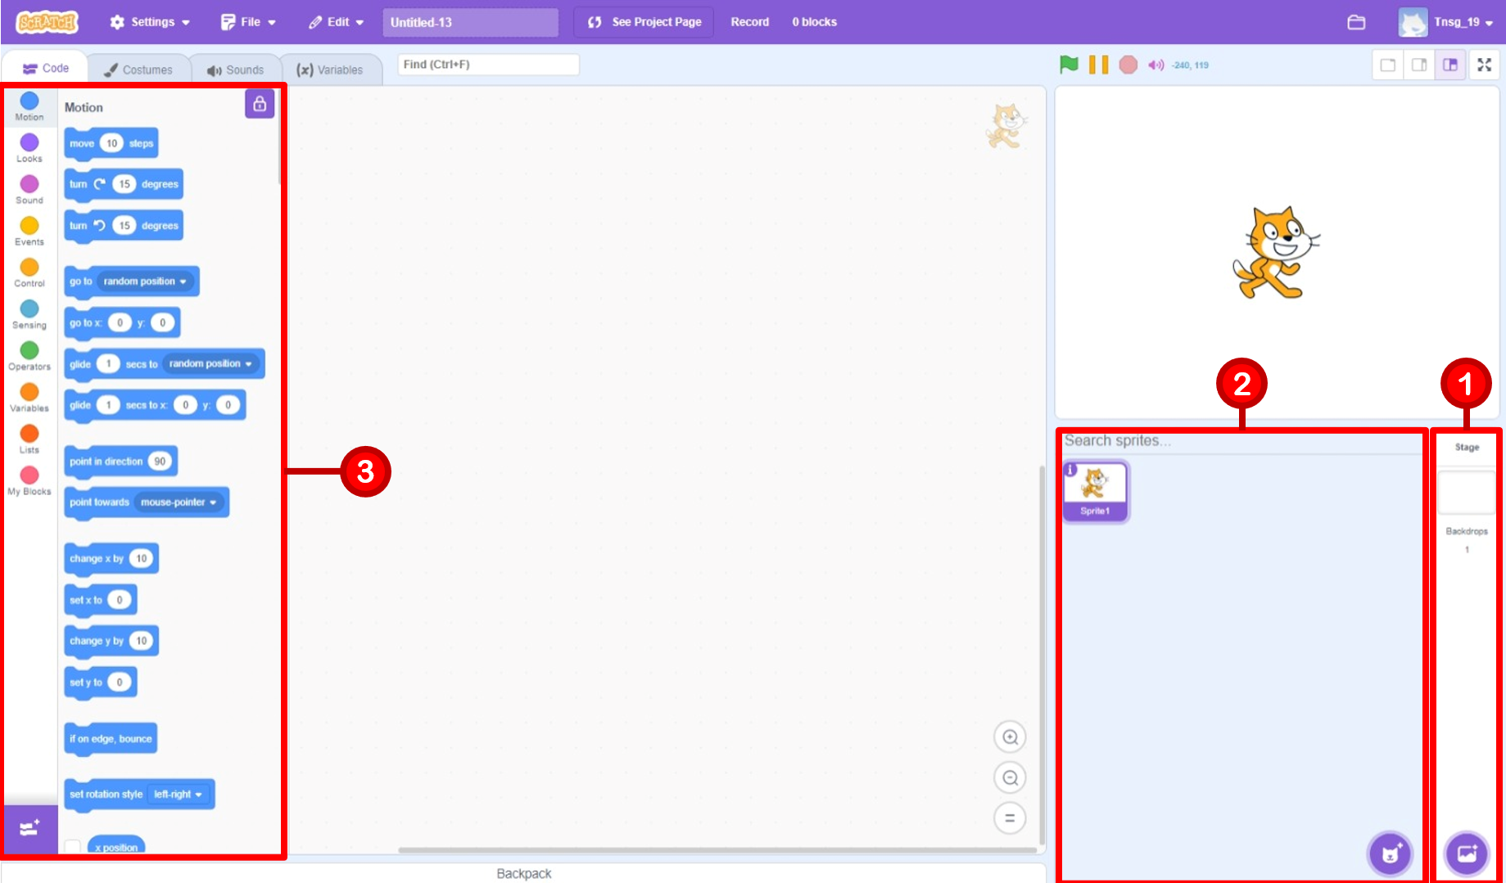Click the Search sprites input field

click(x=1241, y=441)
